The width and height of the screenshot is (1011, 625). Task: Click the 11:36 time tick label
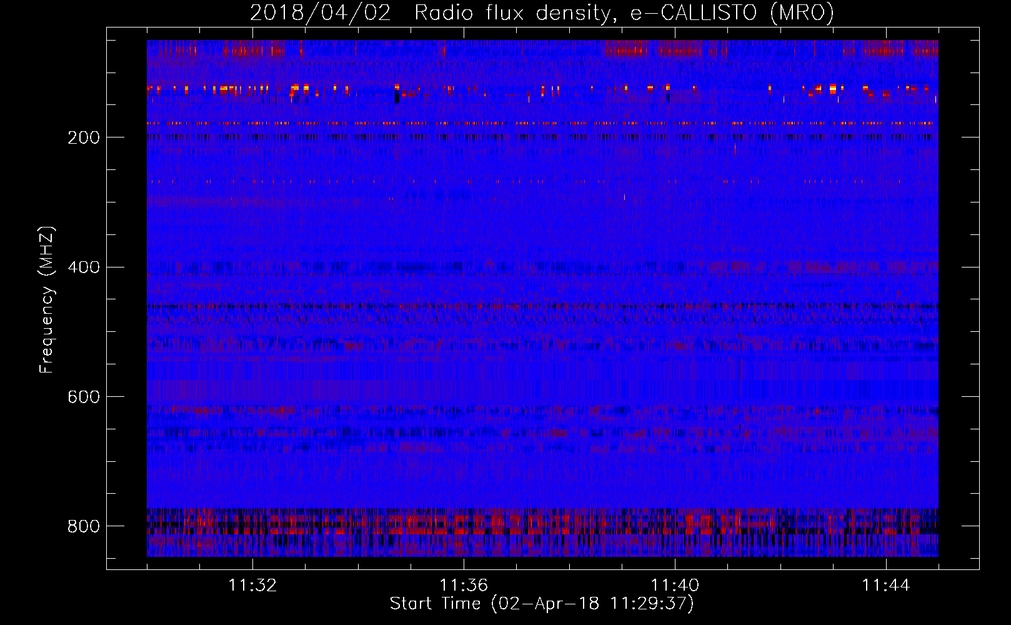coord(464,586)
